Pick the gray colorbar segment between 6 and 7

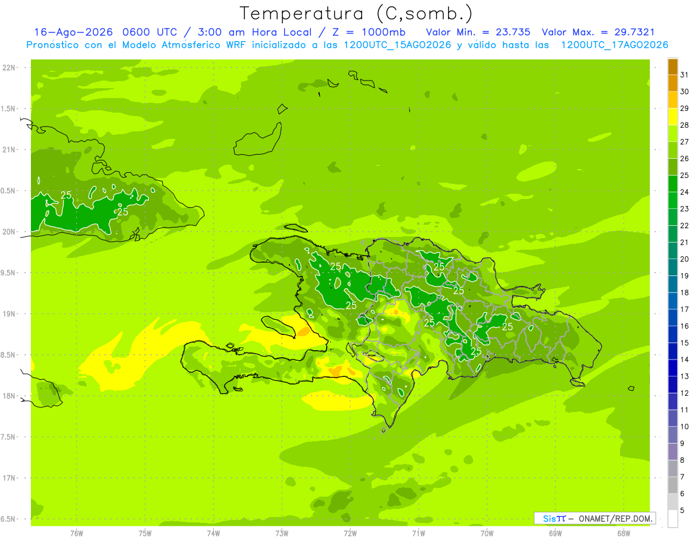673,485
